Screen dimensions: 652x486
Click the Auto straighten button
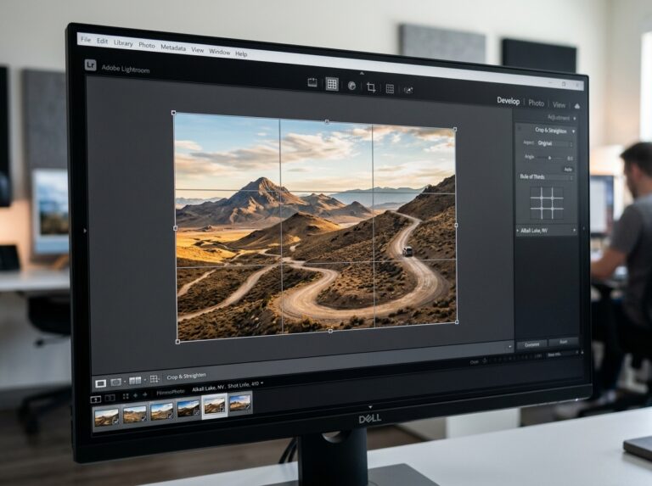tap(568, 169)
